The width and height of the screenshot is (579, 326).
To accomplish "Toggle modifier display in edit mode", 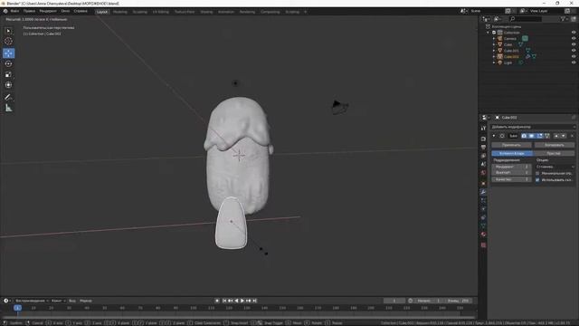I will click(539, 136).
